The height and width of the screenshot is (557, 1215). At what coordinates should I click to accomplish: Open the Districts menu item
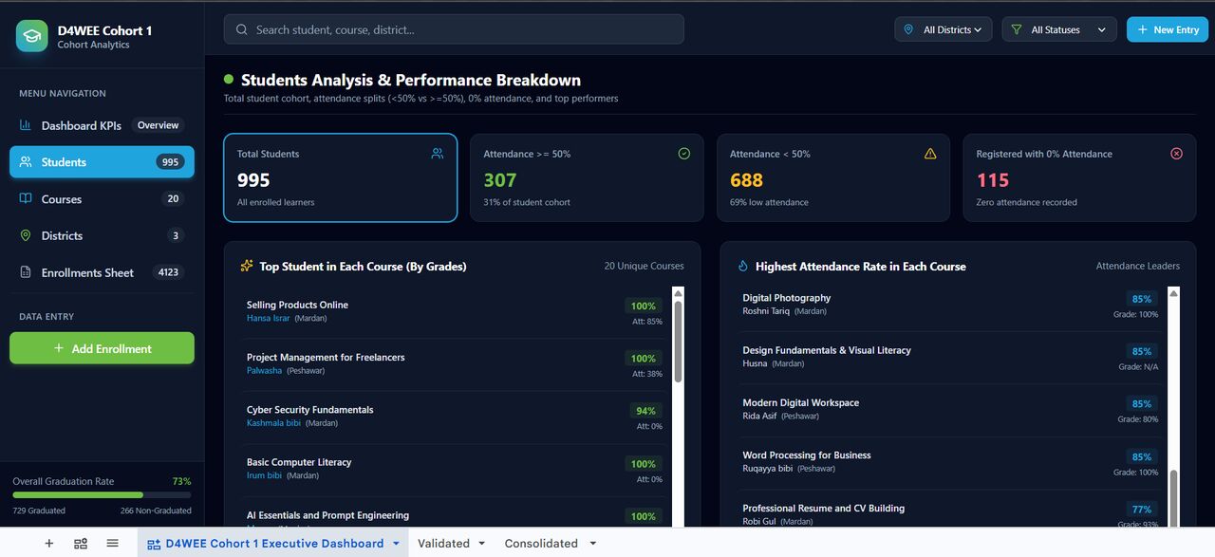click(x=102, y=235)
